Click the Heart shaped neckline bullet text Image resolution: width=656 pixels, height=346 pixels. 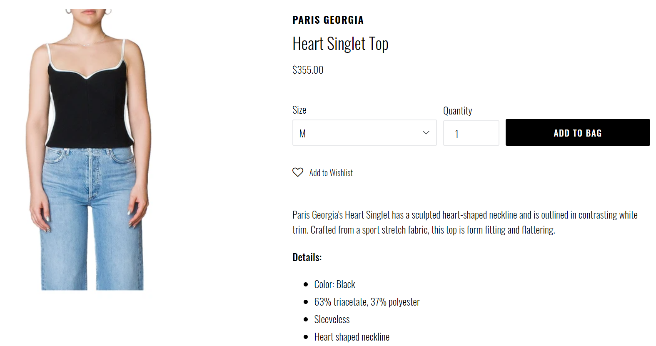click(352, 337)
